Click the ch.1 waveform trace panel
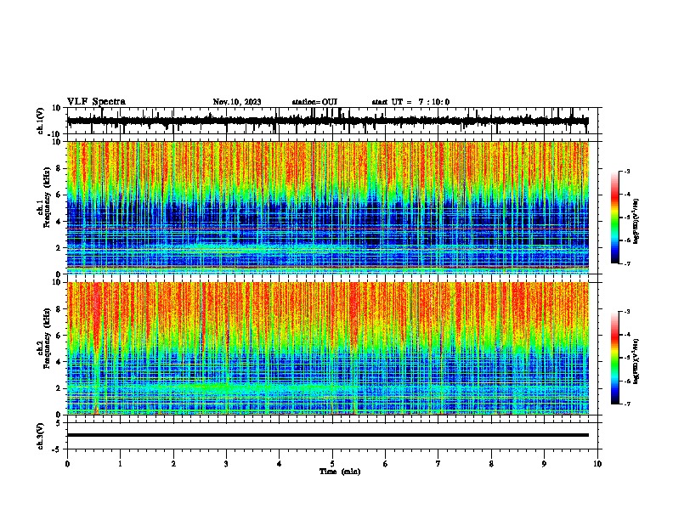 coord(331,121)
